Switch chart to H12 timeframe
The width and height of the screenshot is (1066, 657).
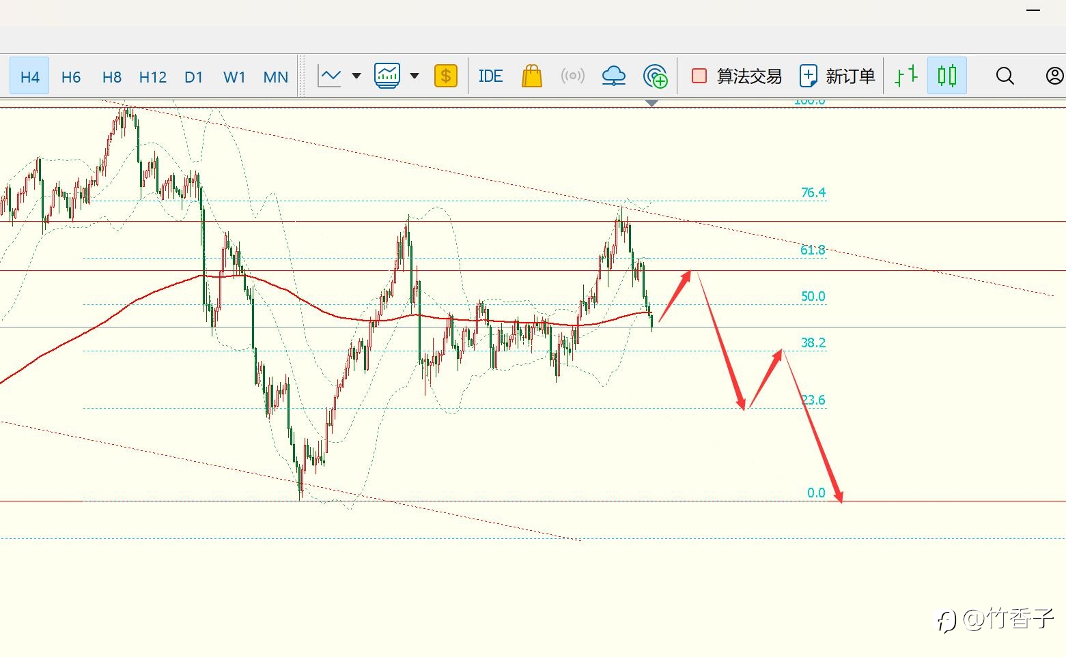[153, 76]
